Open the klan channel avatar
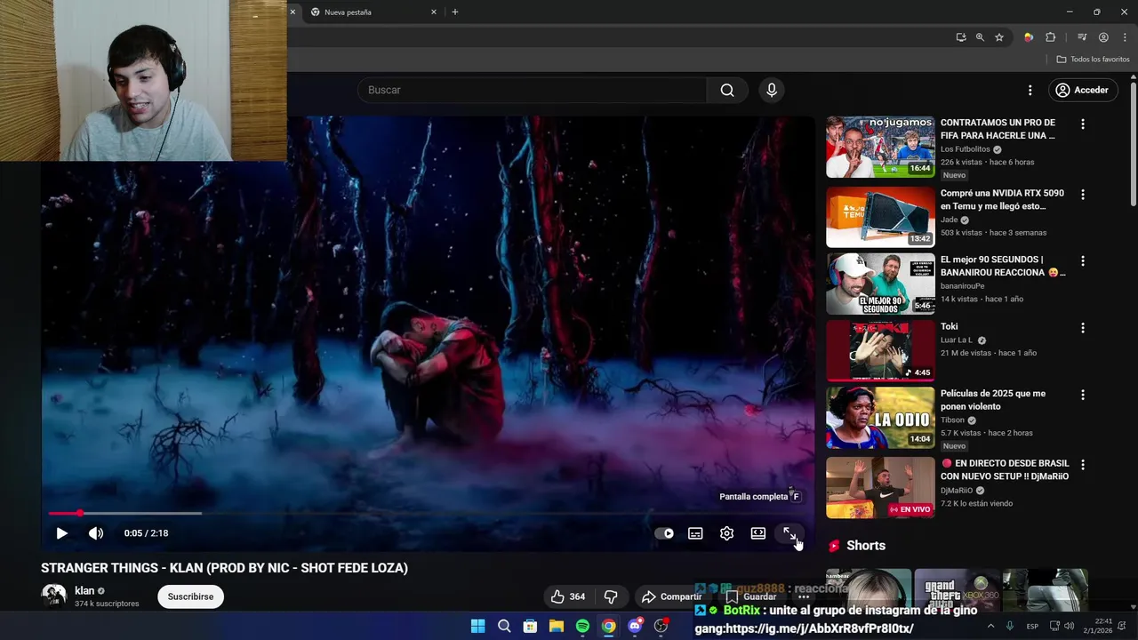The width and height of the screenshot is (1138, 640). [x=54, y=596]
